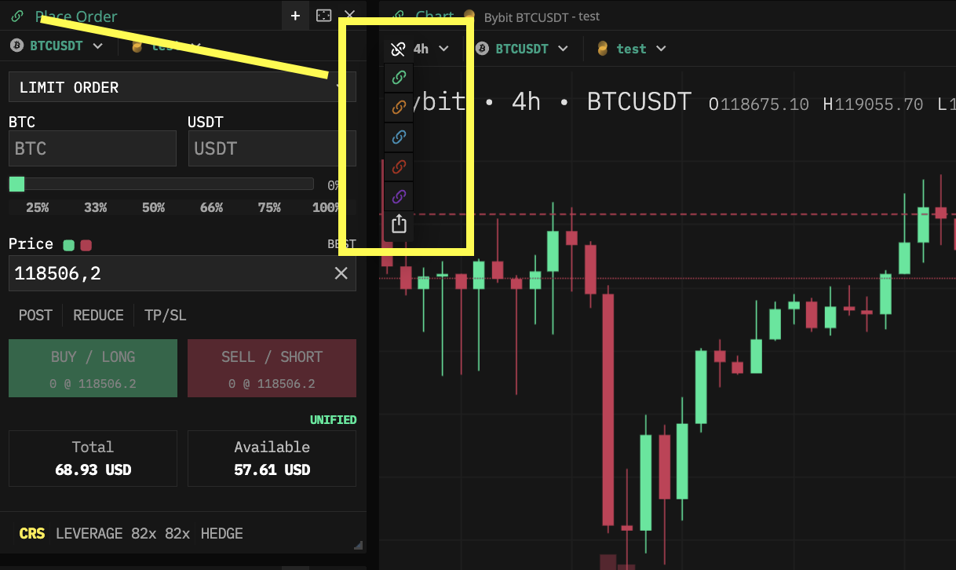Choose the purple link group icon
The width and height of the screenshot is (956, 570).
(399, 196)
